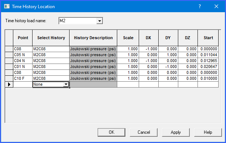Click the Start column header
Image resolution: width=226 pixels, height=143 pixels.
click(208, 38)
